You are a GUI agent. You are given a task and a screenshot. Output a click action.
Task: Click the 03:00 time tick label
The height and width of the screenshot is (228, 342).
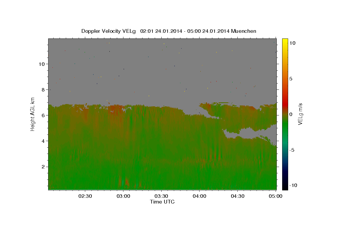tap(123, 196)
